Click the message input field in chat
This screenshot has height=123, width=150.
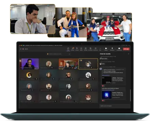[115, 106]
